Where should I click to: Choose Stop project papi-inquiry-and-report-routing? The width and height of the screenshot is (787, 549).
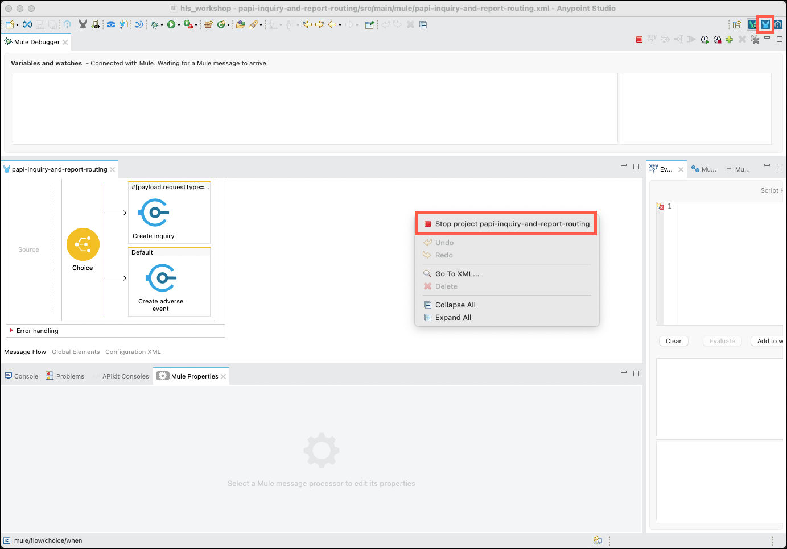coord(506,224)
